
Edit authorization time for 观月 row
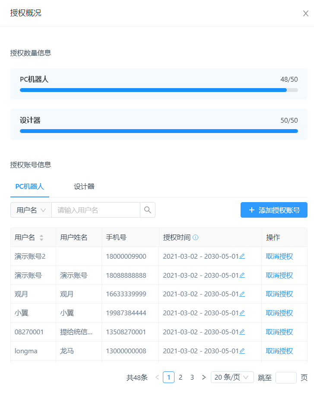(x=242, y=294)
